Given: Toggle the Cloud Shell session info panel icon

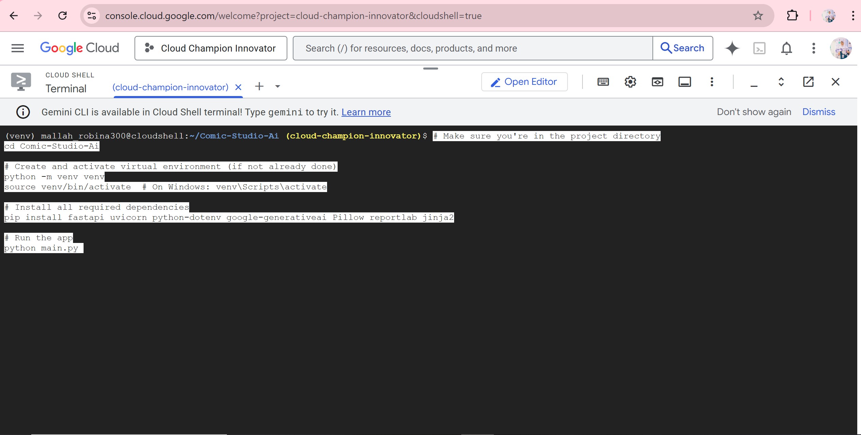Looking at the screenshot, I should pyautogui.click(x=684, y=82).
